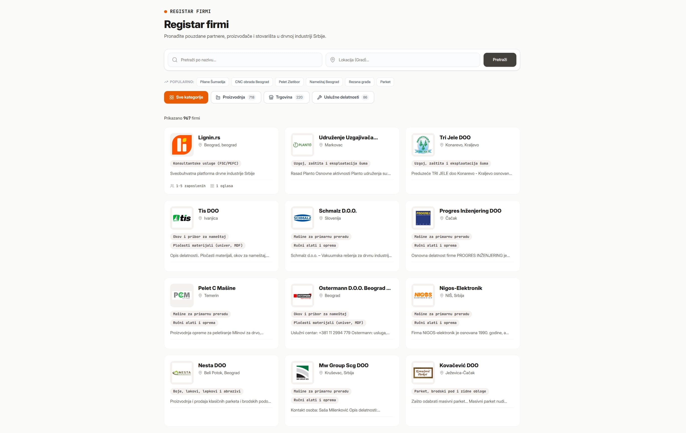Image resolution: width=686 pixels, height=433 pixels.
Task: Click the Schmalz company logo
Action: [302, 218]
